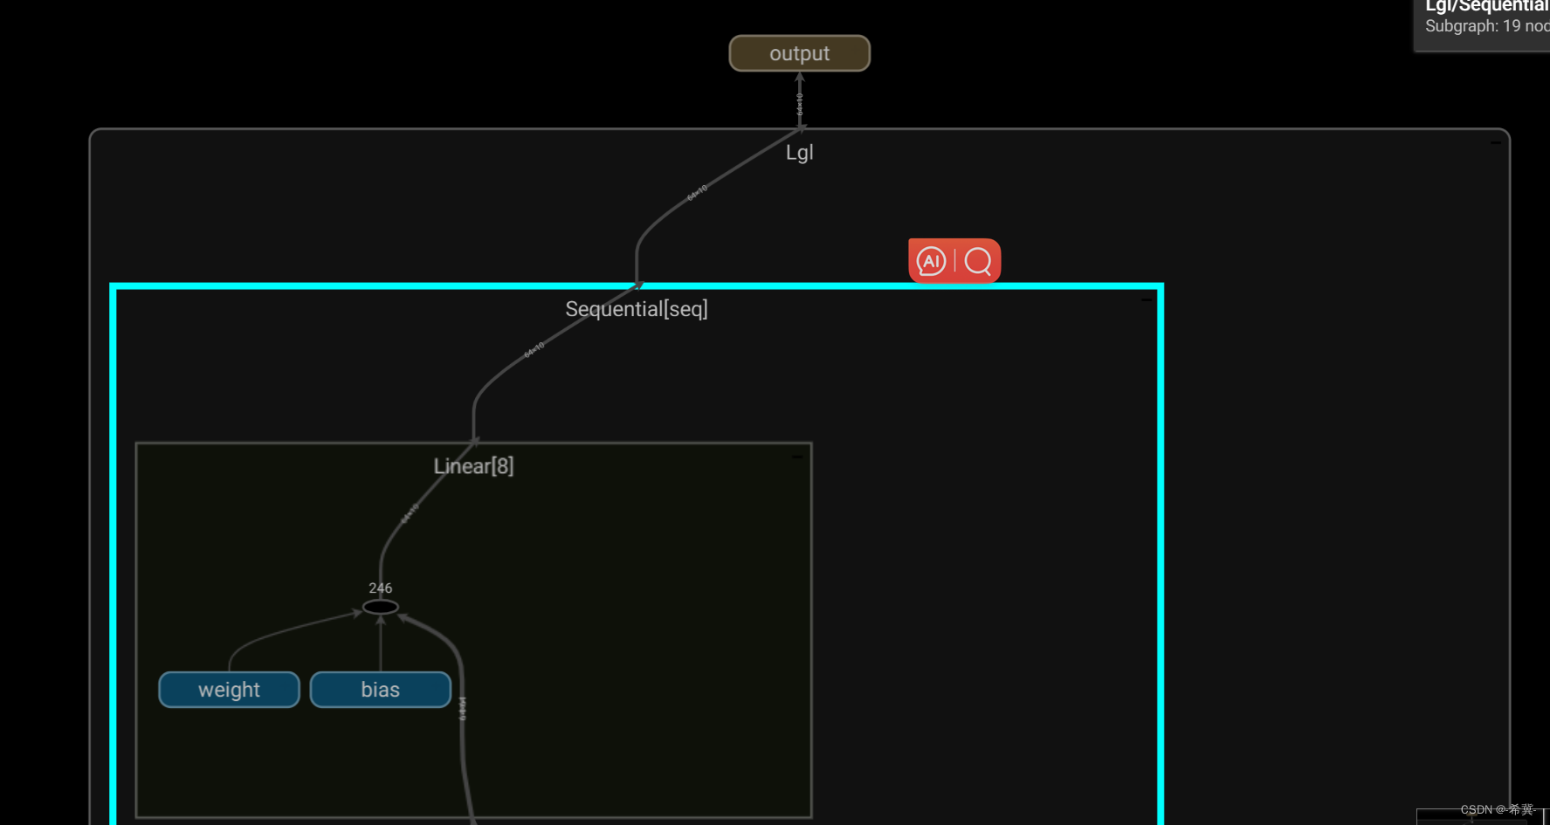Select the oval op node 246

[x=381, y=607]
